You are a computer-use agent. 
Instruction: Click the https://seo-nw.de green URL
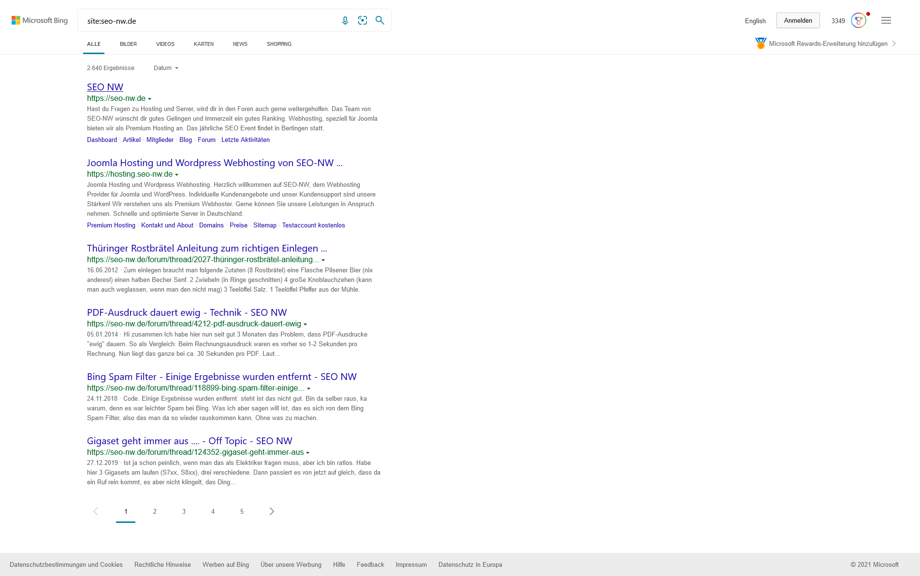tap(116, 98)
